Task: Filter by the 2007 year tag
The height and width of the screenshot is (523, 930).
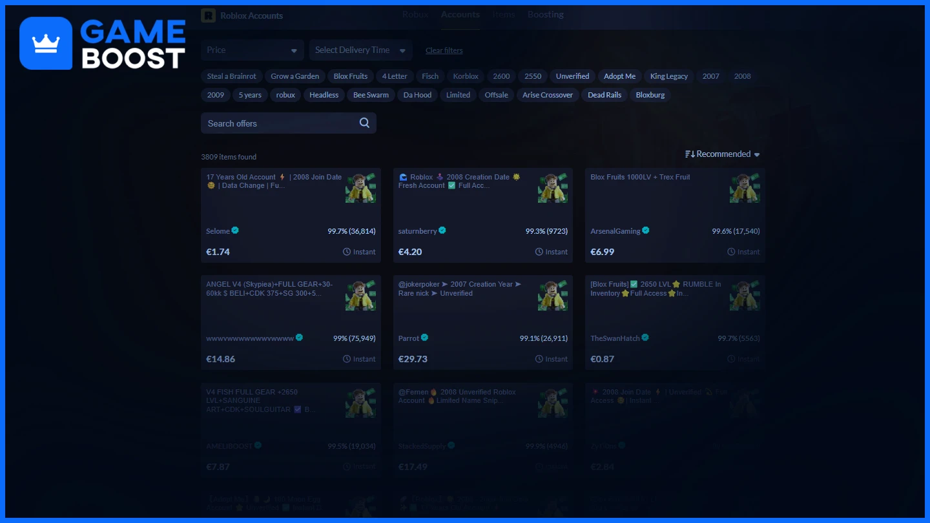Action: (711, 76)
